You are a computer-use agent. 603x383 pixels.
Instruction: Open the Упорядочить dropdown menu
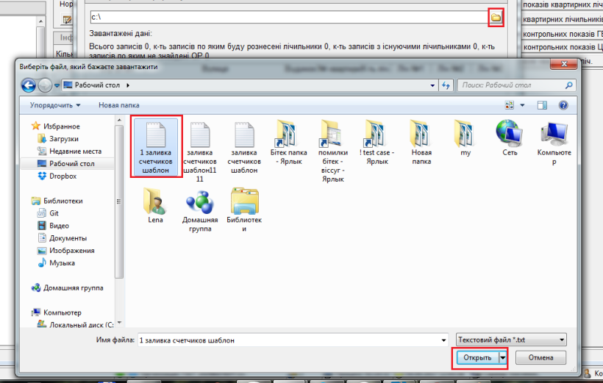tap(54, 105)
